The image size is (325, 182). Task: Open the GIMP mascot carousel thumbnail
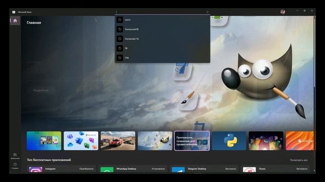click(x=155, y=141)
